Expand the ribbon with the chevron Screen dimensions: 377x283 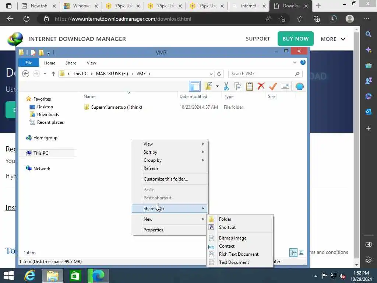(295, 63)
